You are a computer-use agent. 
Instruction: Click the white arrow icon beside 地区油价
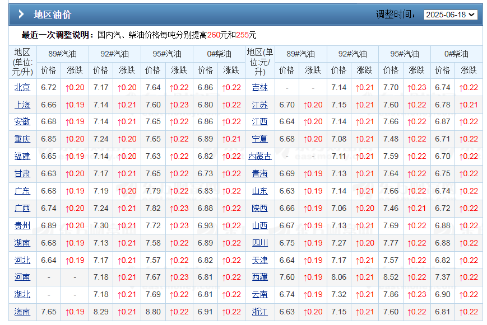coord(21,15)
